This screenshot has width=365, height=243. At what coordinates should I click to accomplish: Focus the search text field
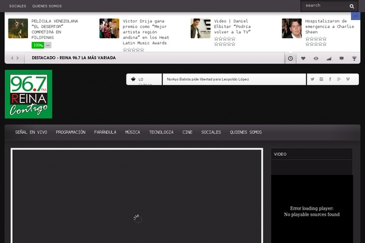coord(325,5)
